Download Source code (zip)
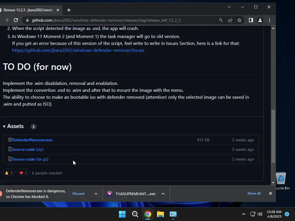 coord(28,149)
